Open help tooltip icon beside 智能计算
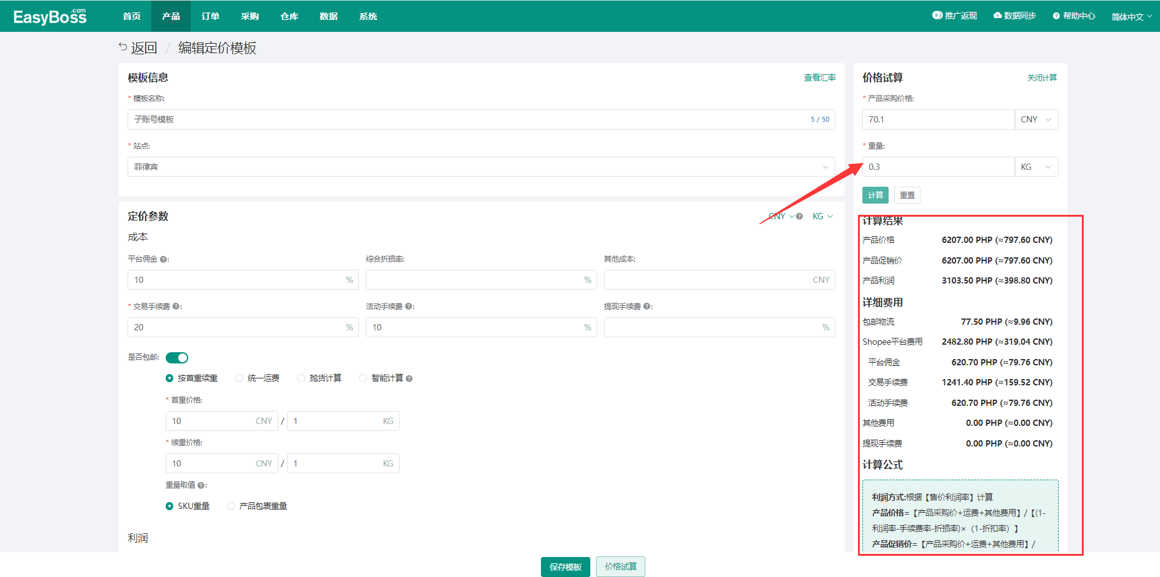1160x577 pixels. pyautogui.click(x=409, y=378)
